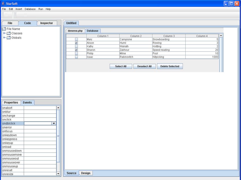The height and width of the screenshot is (180, 241).
Task: Click the Column 4 table header
Action: [202, 36]
